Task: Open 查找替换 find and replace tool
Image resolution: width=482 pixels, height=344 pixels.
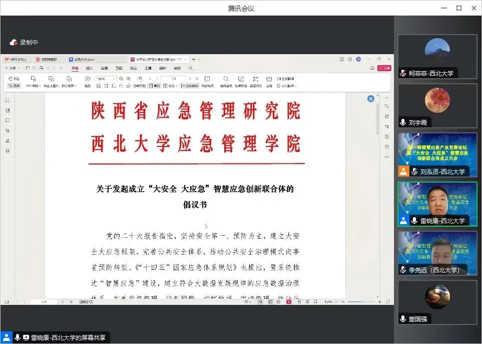Action: (x=226, y=79)
